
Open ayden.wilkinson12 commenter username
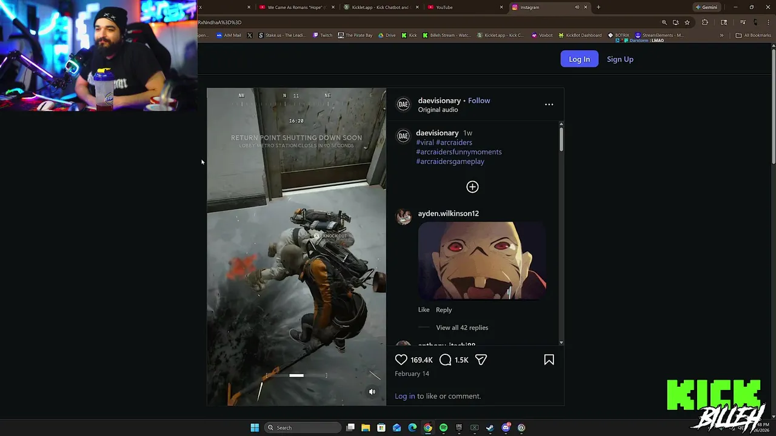point(448,213)
